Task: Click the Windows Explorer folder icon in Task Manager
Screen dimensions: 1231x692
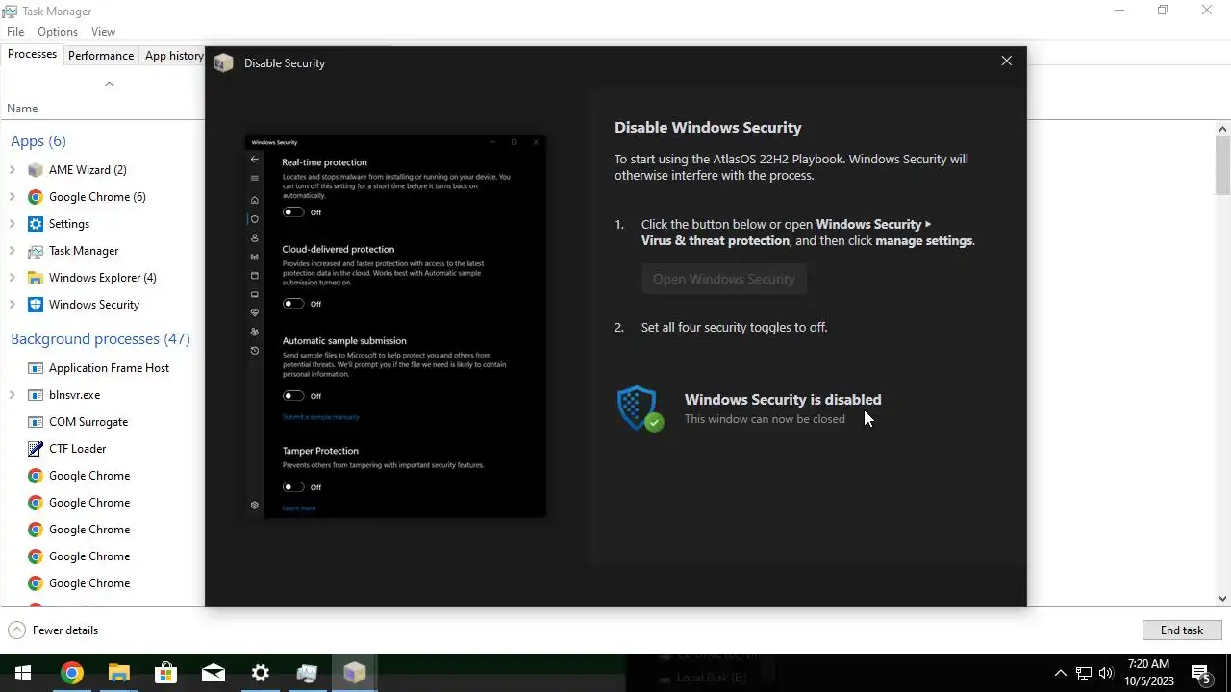Action: [36, 278]
